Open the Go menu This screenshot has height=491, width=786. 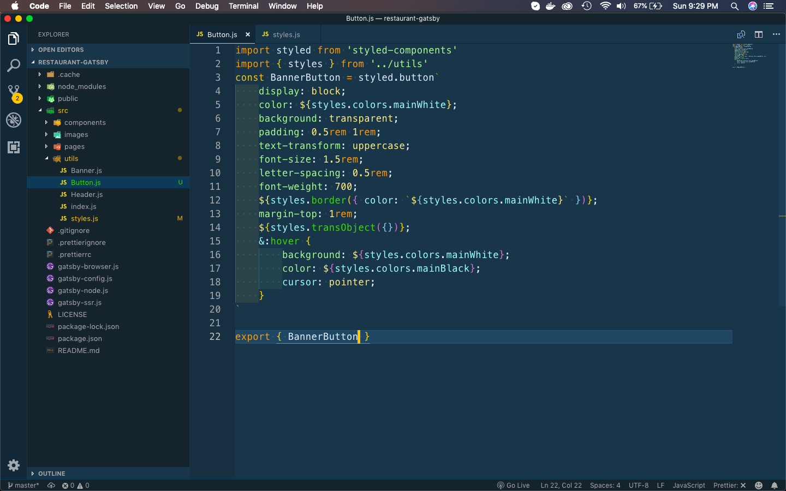click(180, 6)
